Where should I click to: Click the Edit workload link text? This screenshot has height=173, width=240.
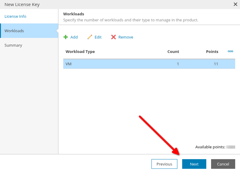click(x=98, y=37)
